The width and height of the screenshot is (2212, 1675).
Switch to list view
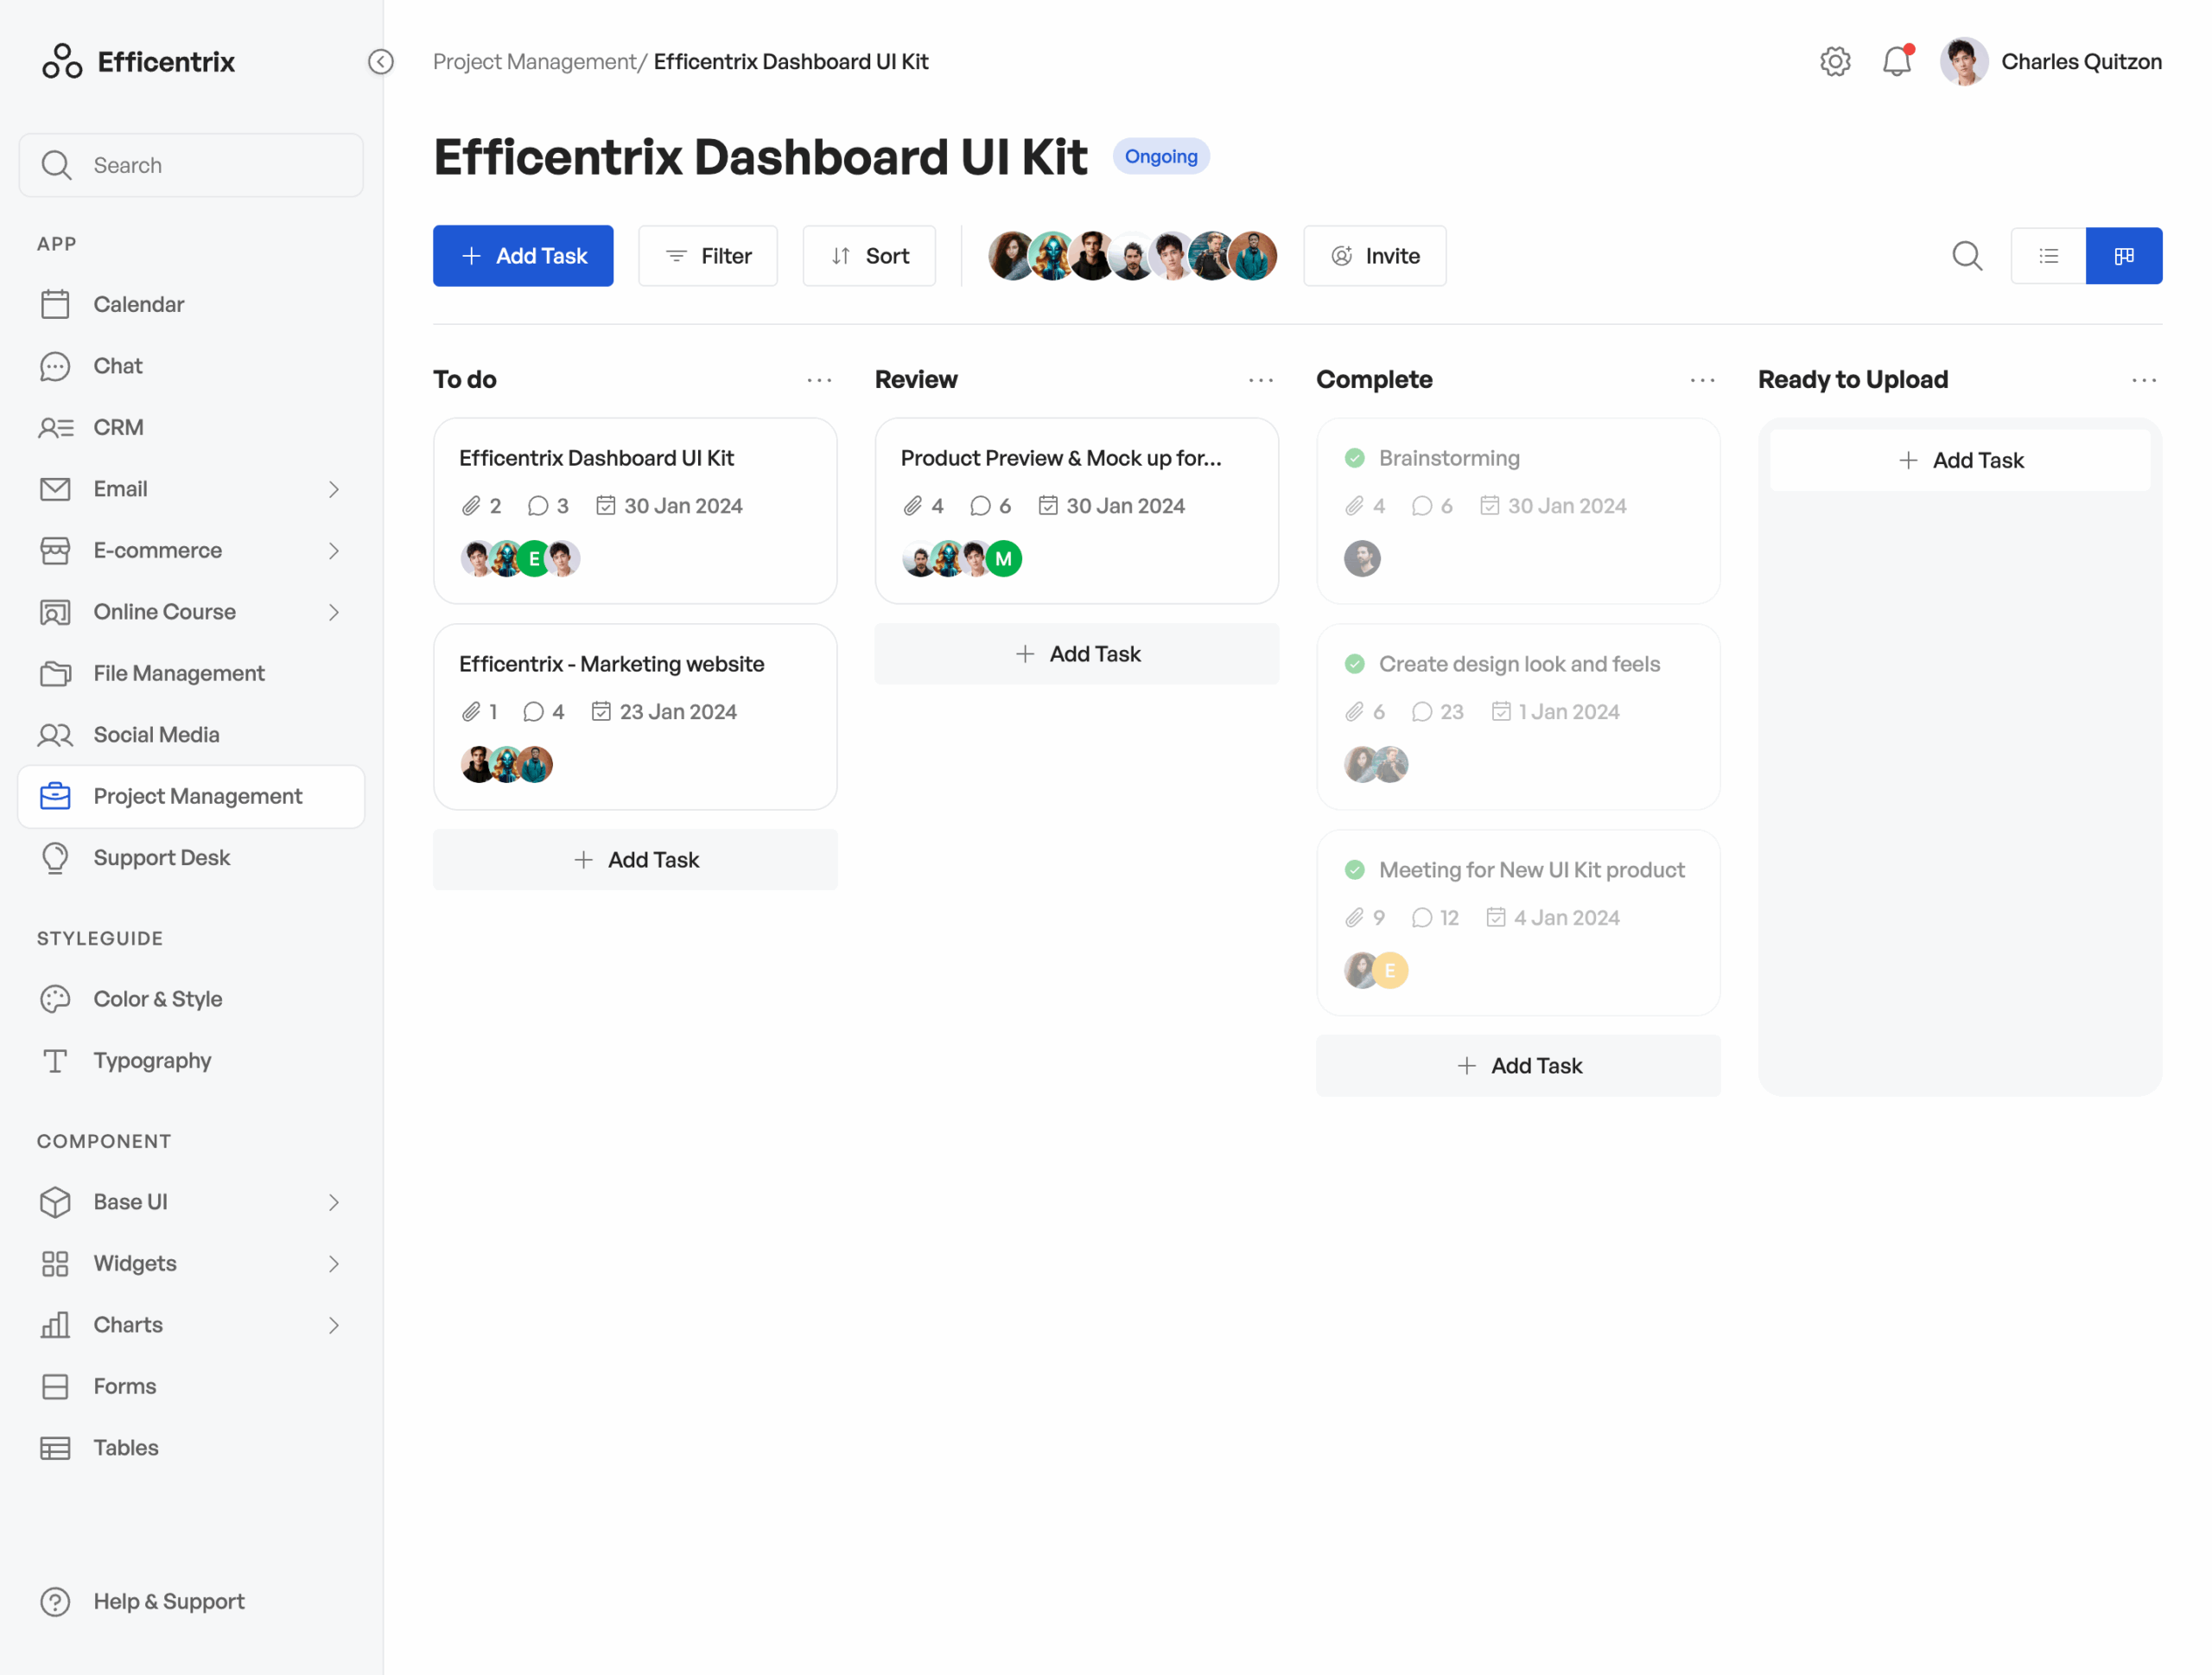click(2048, 256)
